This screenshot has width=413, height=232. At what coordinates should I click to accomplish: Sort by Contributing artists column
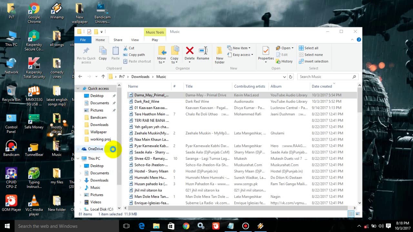click(250, 86)
